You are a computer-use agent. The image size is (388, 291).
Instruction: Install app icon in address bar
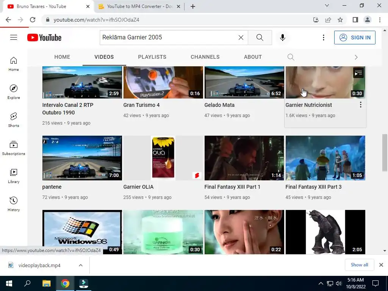[316, 20]
